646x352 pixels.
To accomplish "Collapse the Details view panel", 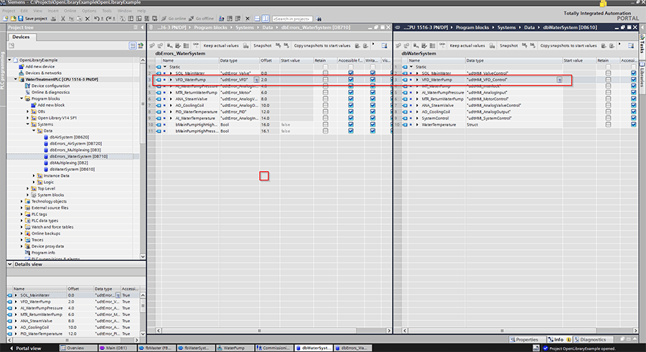I will point(10,264).
